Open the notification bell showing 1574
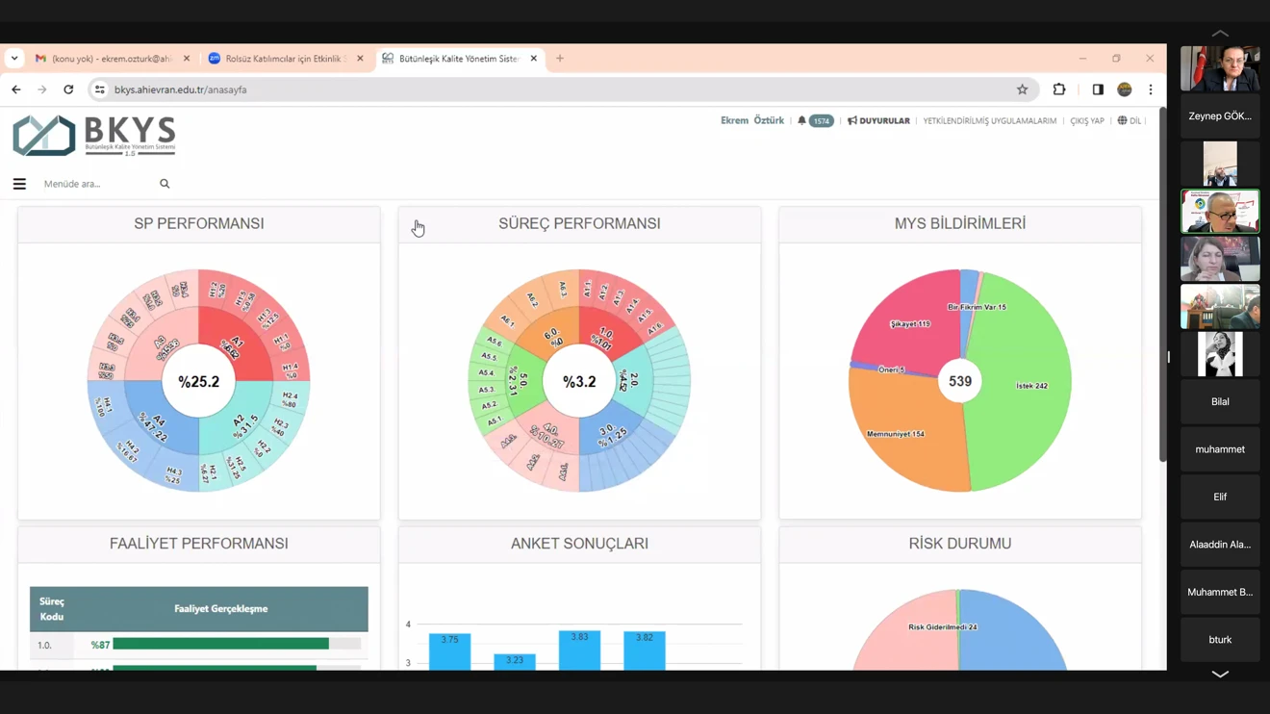 point(814,121)
